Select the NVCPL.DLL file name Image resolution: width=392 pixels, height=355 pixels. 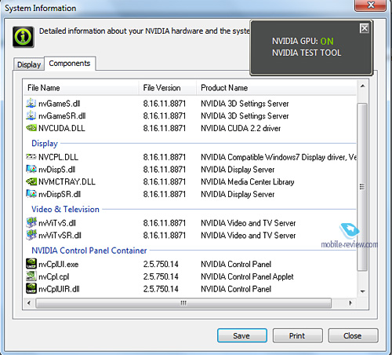pyautogui.click(x=58, y=157)
